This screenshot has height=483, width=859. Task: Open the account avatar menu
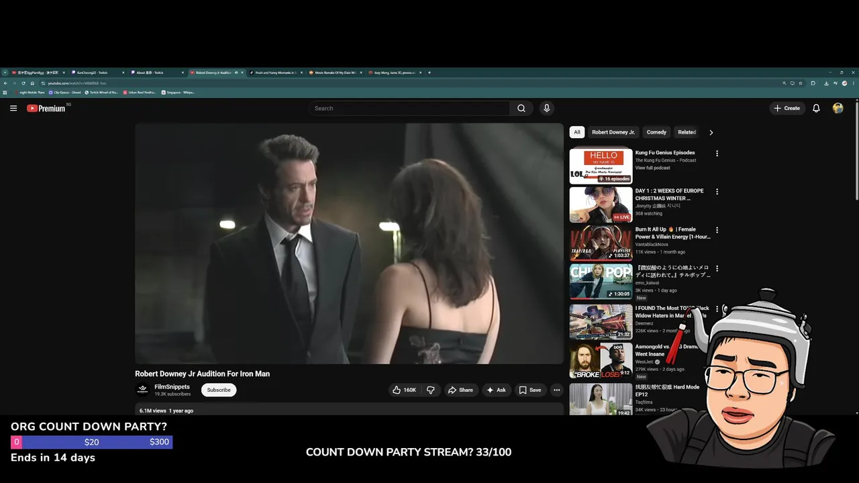click(838, 108)
